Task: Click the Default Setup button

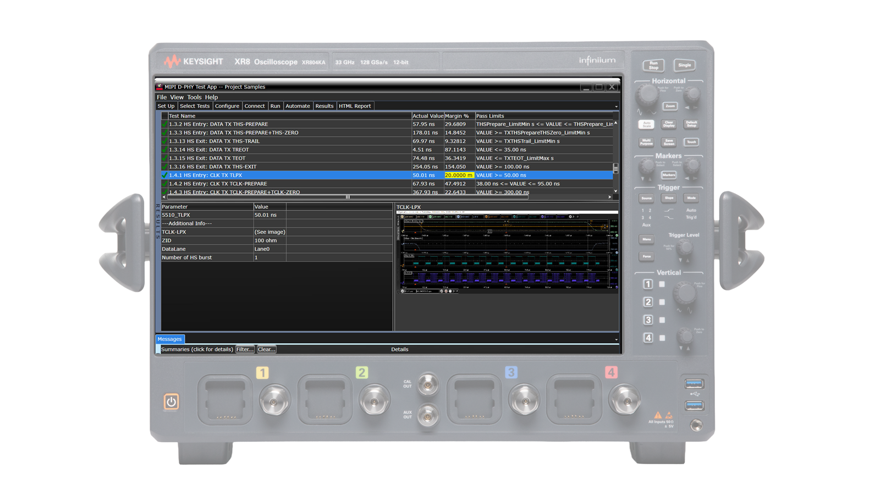Action: coord(691,124)
